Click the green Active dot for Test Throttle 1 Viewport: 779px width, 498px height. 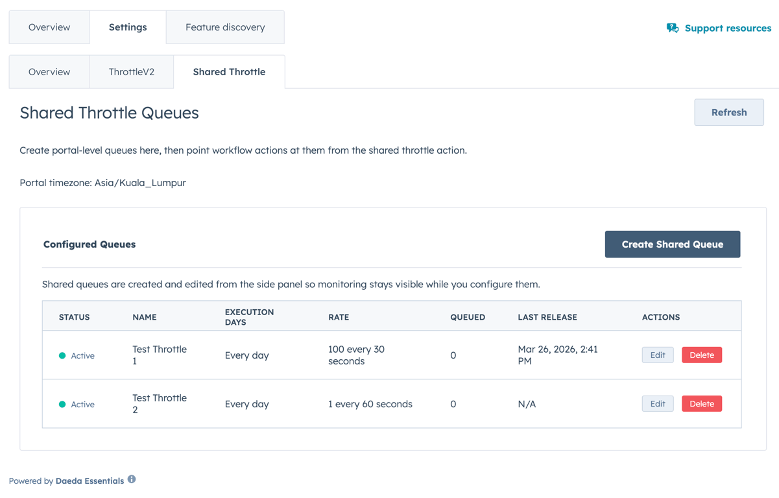click(62, 355)
